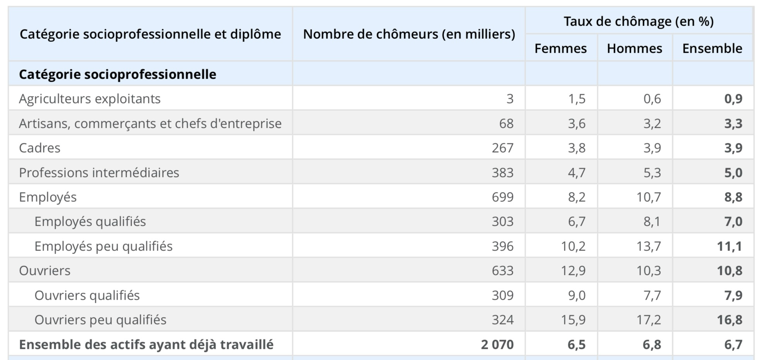This screenshot has width=764, height=360.
Task: Select the 'Femmes' column header
Action: (x=560, y=48)
